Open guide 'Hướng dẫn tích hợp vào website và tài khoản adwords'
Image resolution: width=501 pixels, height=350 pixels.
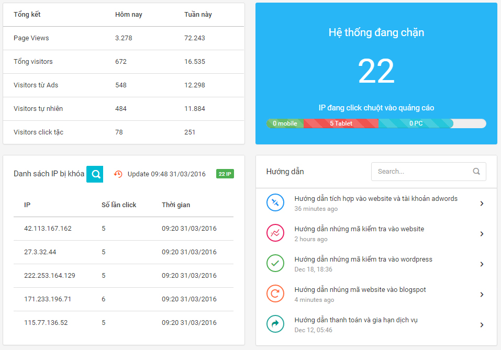pyautogui.click(x=376, y=199)
